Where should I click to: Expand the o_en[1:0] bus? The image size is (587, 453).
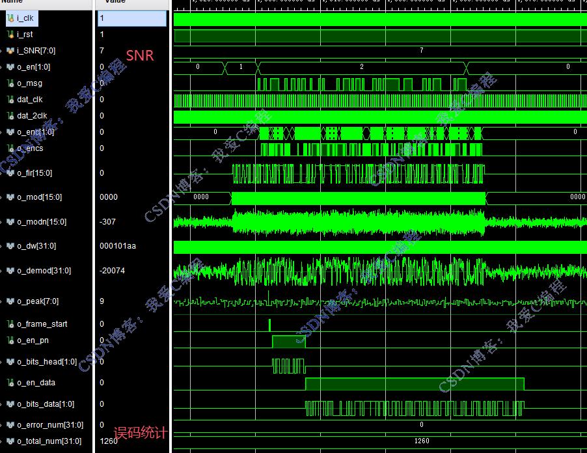[1, 67]
